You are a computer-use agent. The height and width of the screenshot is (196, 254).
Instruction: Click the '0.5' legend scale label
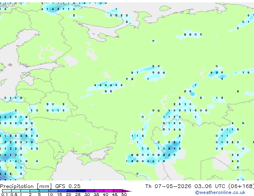click(x=14, y=194)
